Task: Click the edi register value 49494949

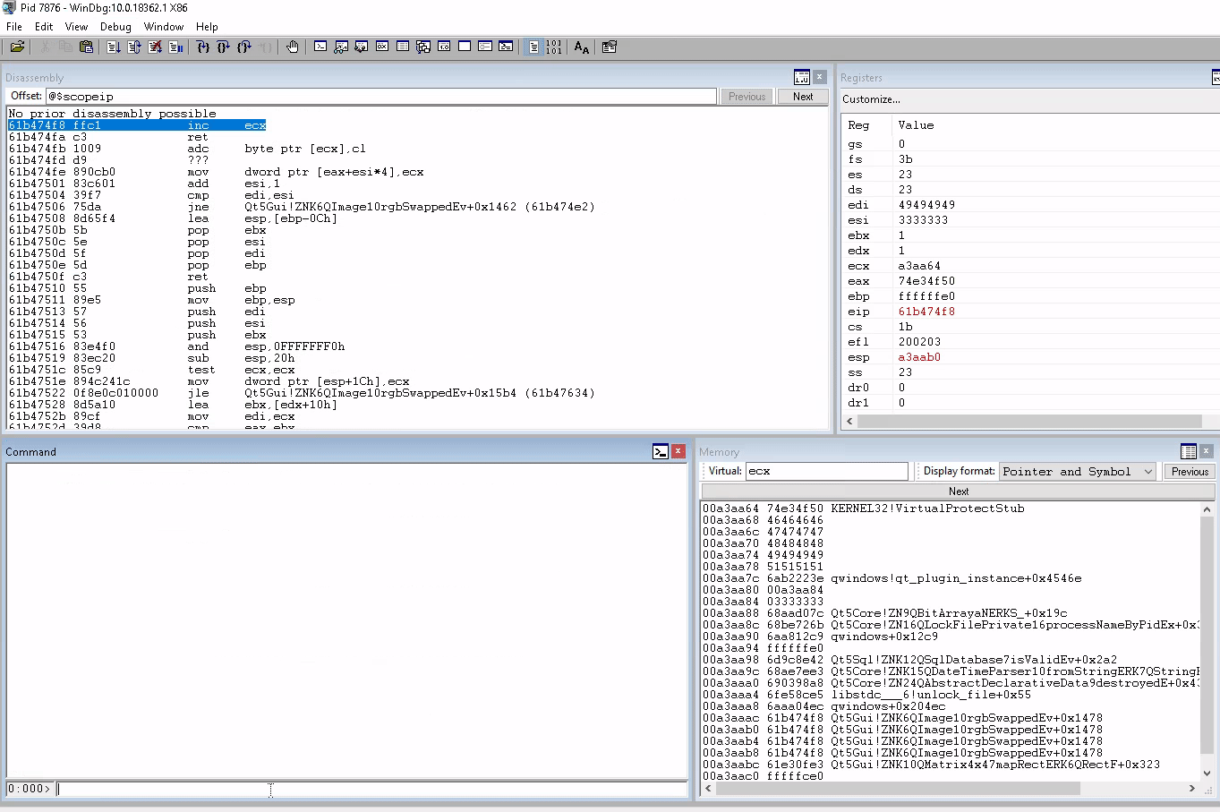Action: pos(926,205)
